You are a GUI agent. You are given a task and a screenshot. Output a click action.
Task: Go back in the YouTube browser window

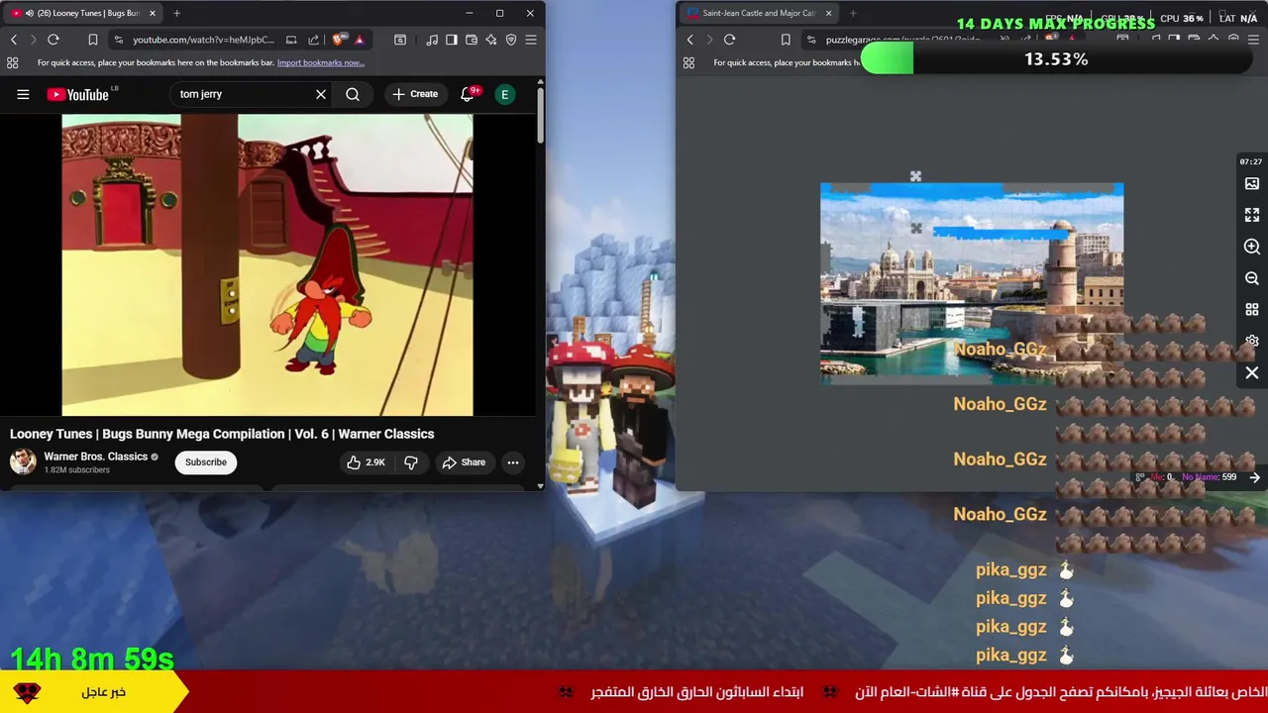point(14,40)
